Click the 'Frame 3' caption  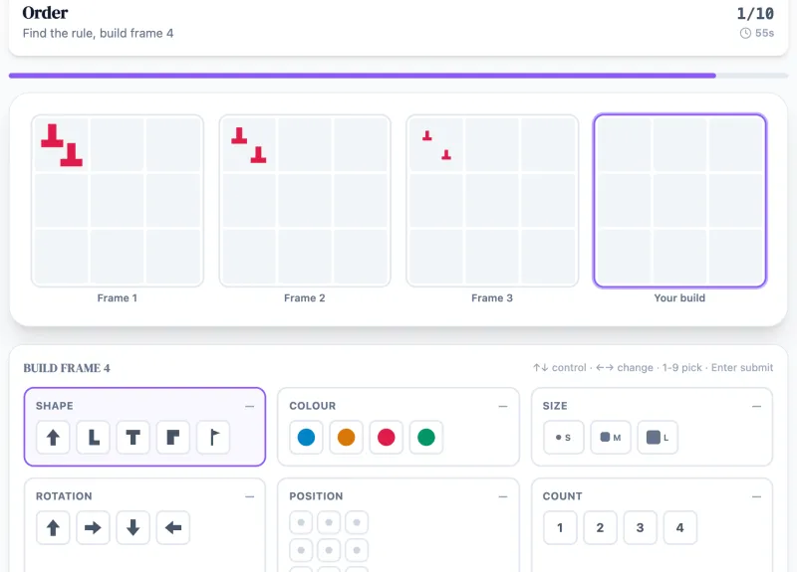tap(492, 297)
